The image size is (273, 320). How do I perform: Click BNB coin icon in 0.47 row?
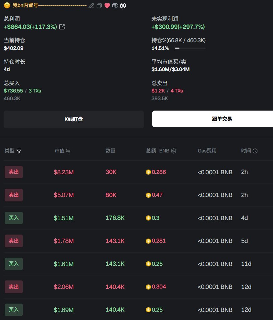coord(148,195)
